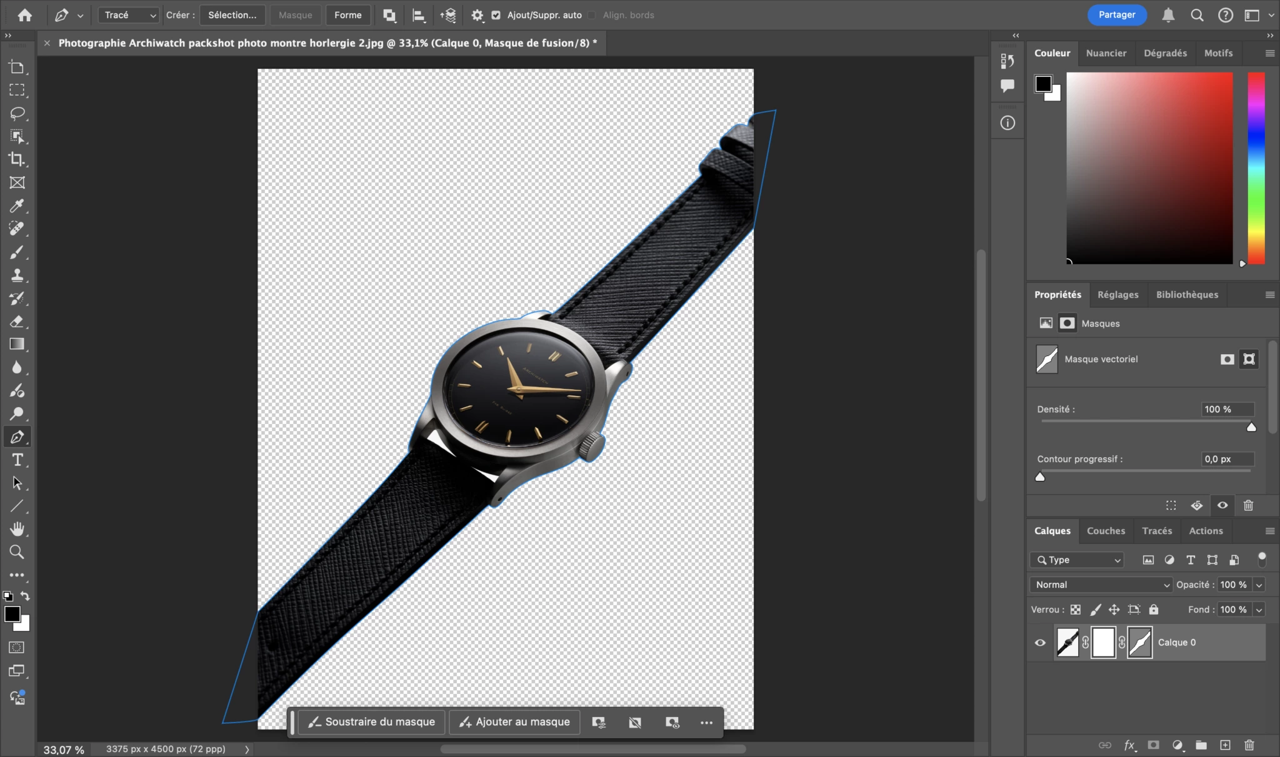The height and width of the screenshot is (757, 1280).
Task: Click the notifications bell icon
Action: (x=1168, y=15)
